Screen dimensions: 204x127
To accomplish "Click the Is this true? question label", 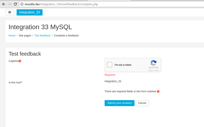I will point(15,82).
